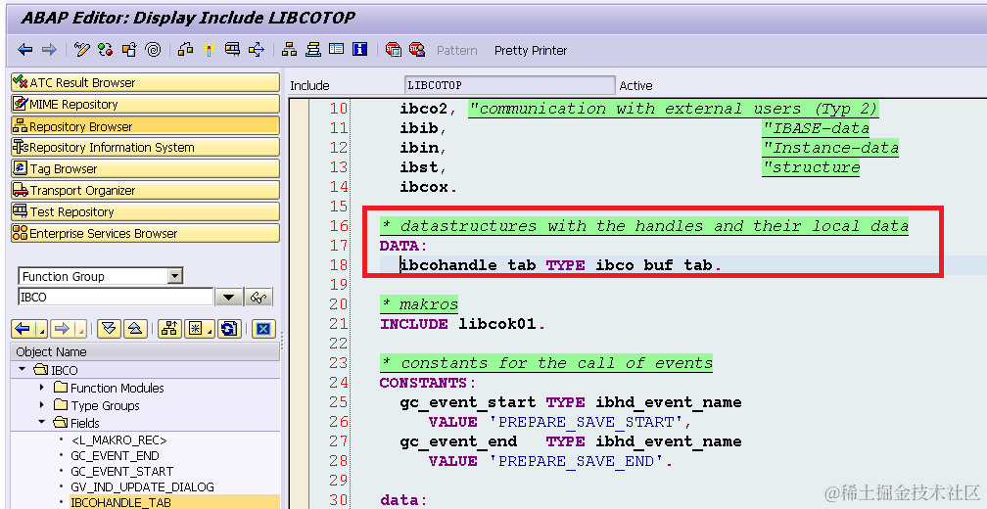Click 'INCLUDE libcok01.' on line 21

(x=462, y=324)
